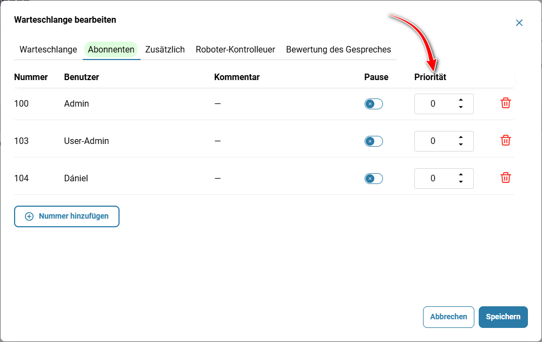The height and width of the screenshot is (342, 542).
Task: Switch to the Warteschlange tab
Action: [48, 49]
